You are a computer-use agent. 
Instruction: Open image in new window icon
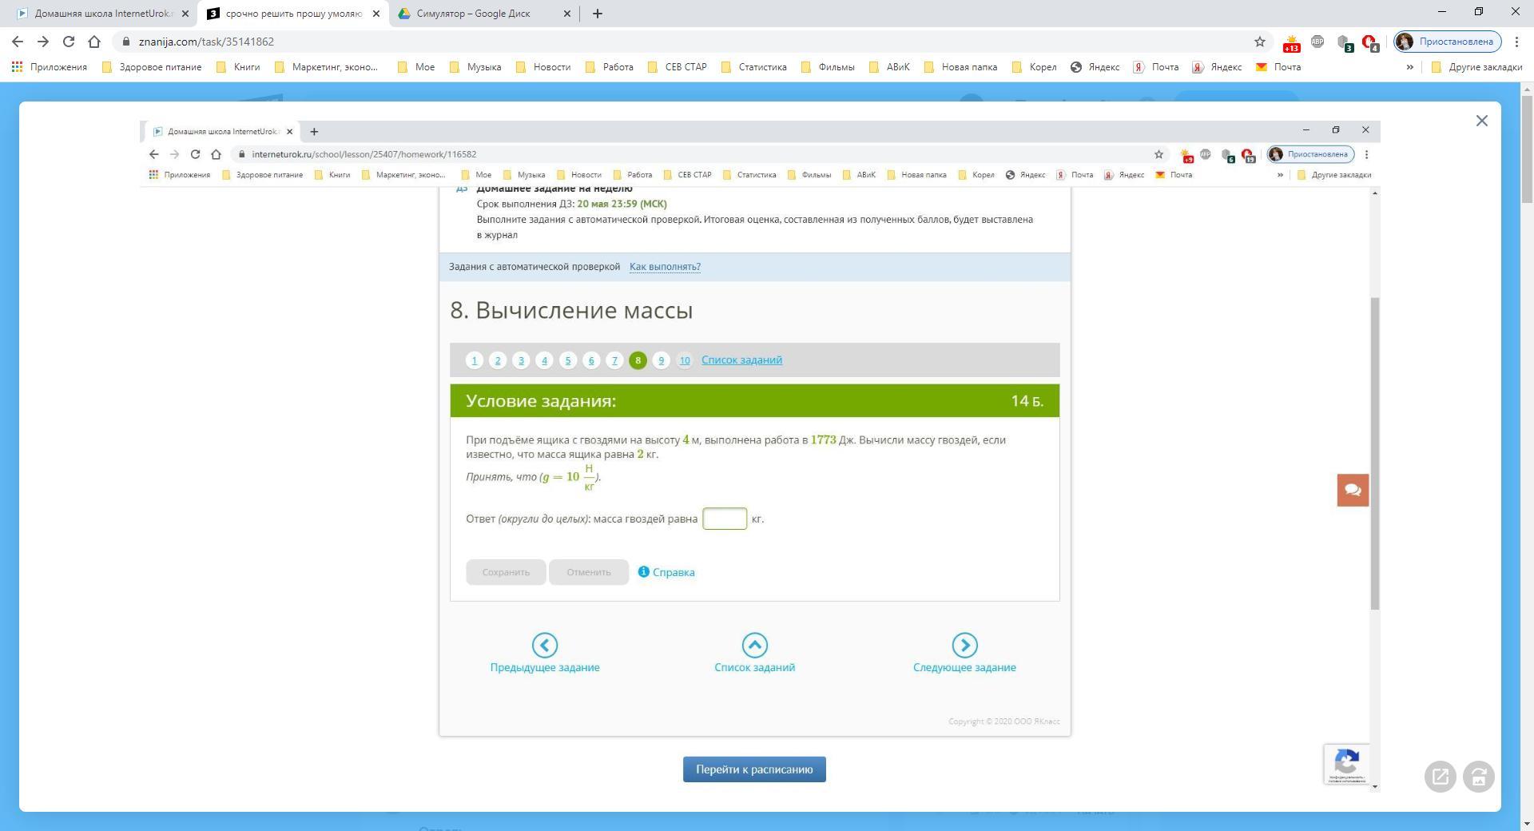[1441, 776]
